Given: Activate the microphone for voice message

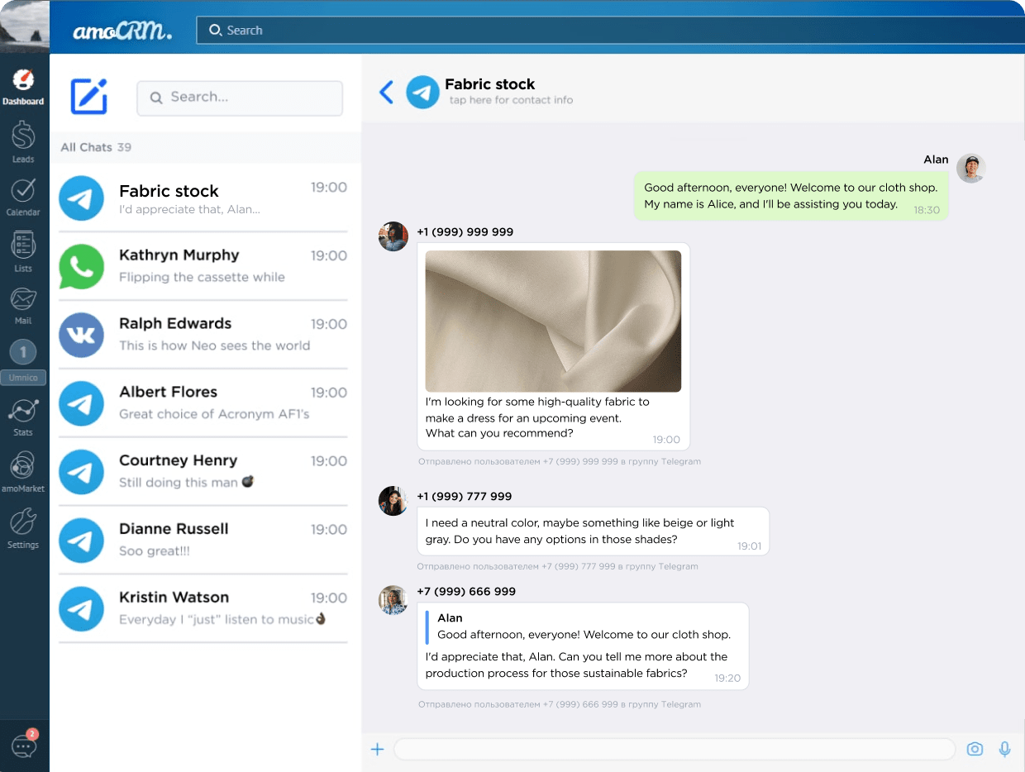Looking at the screenshot, I should click(1004, 749).
